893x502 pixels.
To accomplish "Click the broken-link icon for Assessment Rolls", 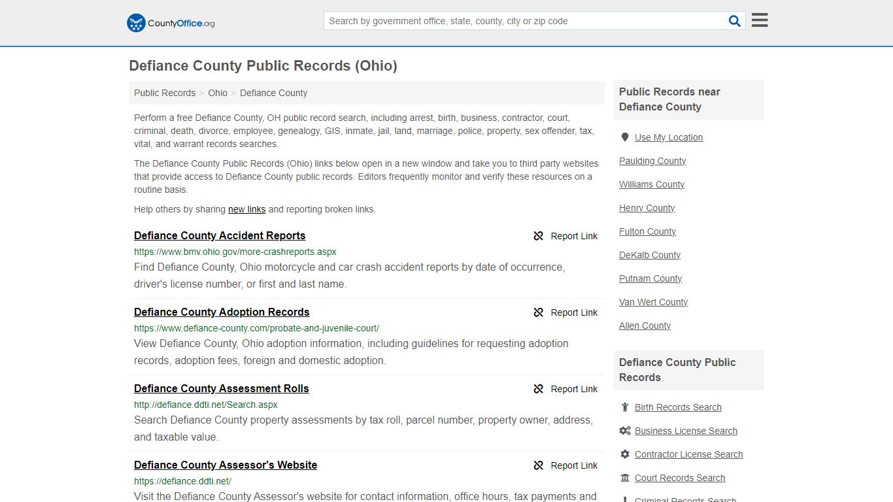I will tap(539, 389).
